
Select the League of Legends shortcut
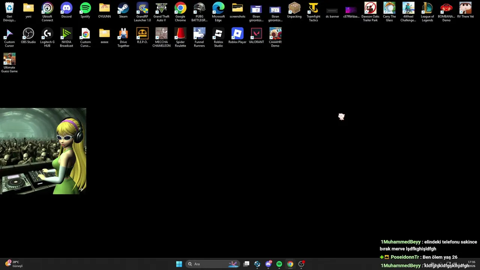coord(427,12)
